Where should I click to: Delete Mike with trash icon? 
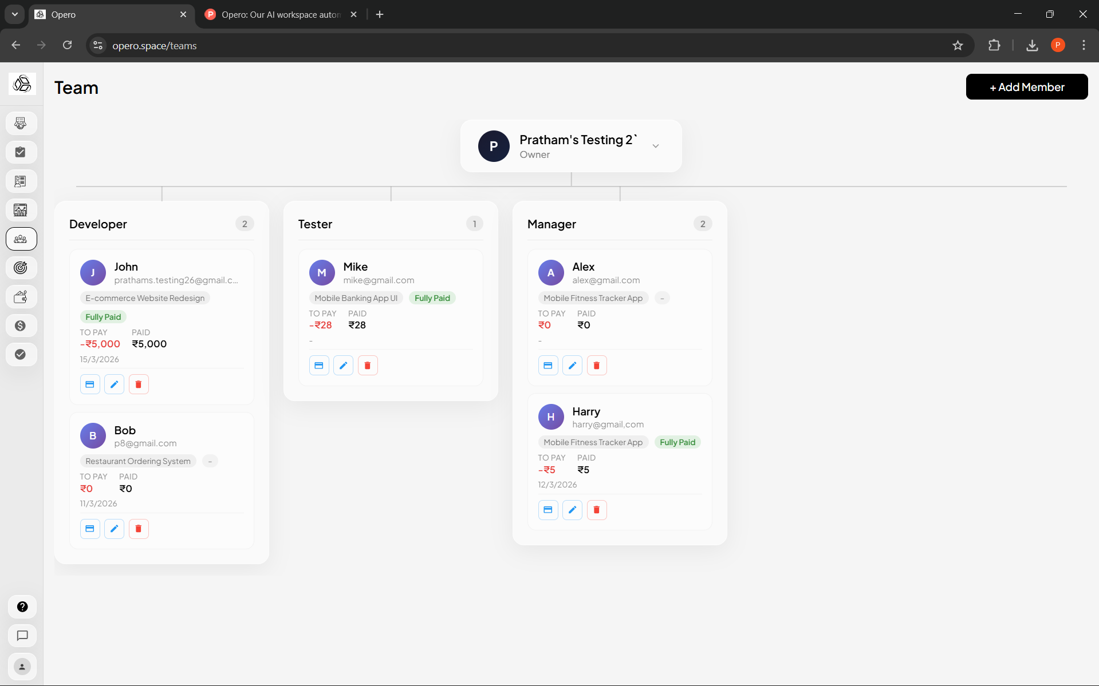368,366
